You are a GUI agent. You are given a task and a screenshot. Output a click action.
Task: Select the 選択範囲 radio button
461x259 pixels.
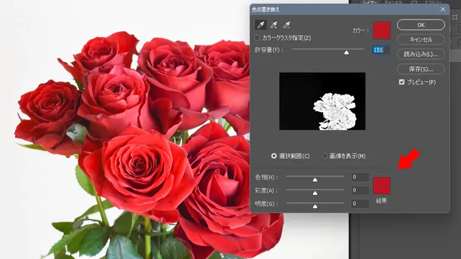[x=275, y=156]
